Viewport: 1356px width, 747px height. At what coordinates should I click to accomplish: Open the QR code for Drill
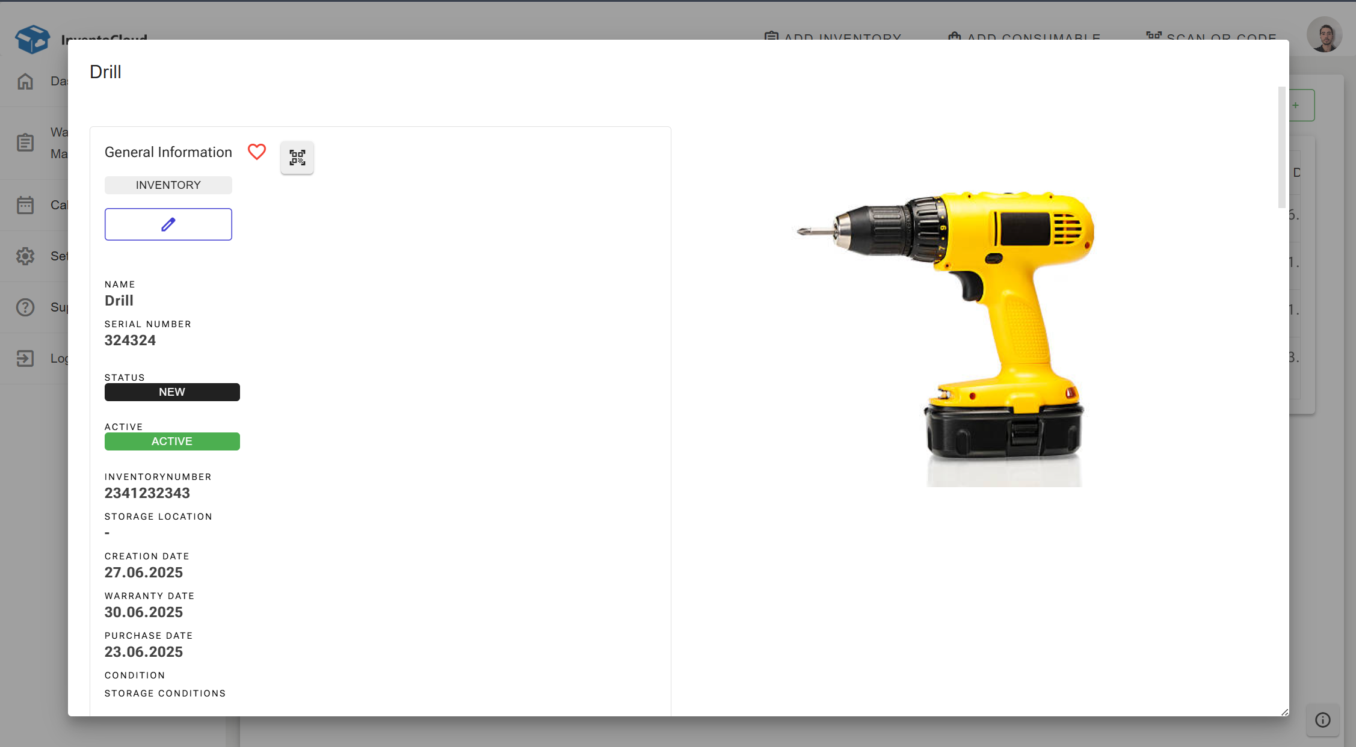click(297, 158)
